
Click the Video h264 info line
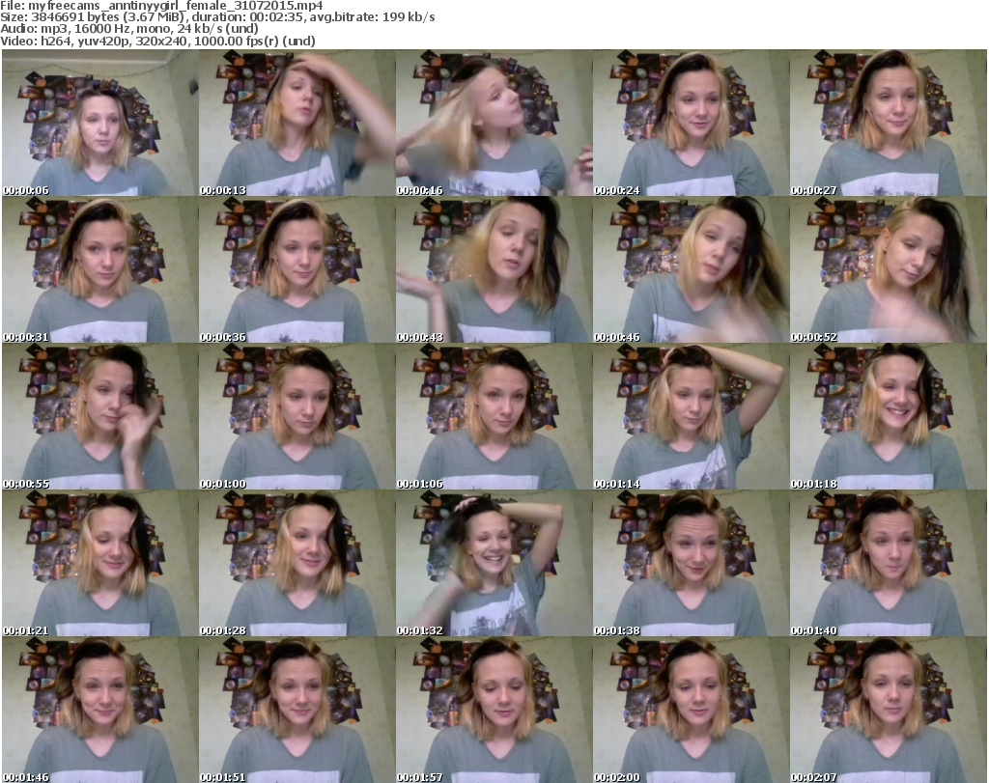pos(157,41)
